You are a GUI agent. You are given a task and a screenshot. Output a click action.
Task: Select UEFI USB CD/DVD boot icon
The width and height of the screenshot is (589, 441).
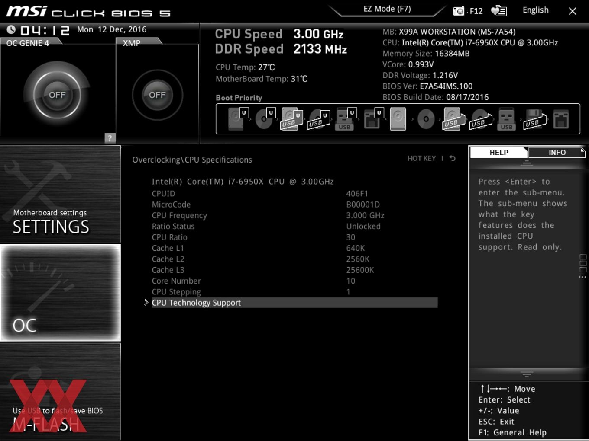[x=319, y=120]
